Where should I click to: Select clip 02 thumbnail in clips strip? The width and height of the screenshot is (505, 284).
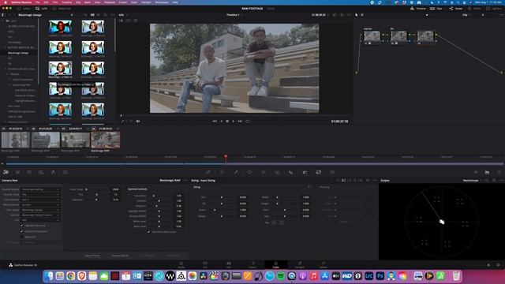[46, 140]
